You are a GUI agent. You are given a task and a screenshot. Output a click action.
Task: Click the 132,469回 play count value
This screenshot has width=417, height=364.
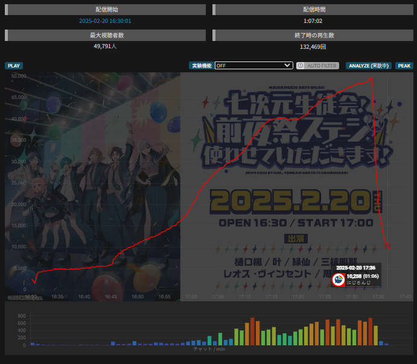[313, 47]
